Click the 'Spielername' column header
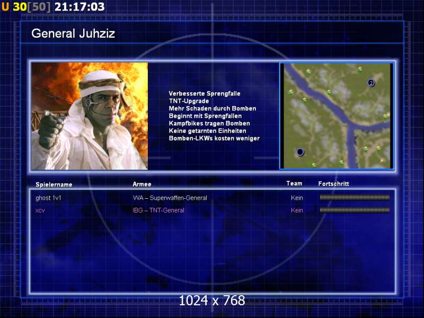This screenshot has height=318, width=424. tap(54, 184)
